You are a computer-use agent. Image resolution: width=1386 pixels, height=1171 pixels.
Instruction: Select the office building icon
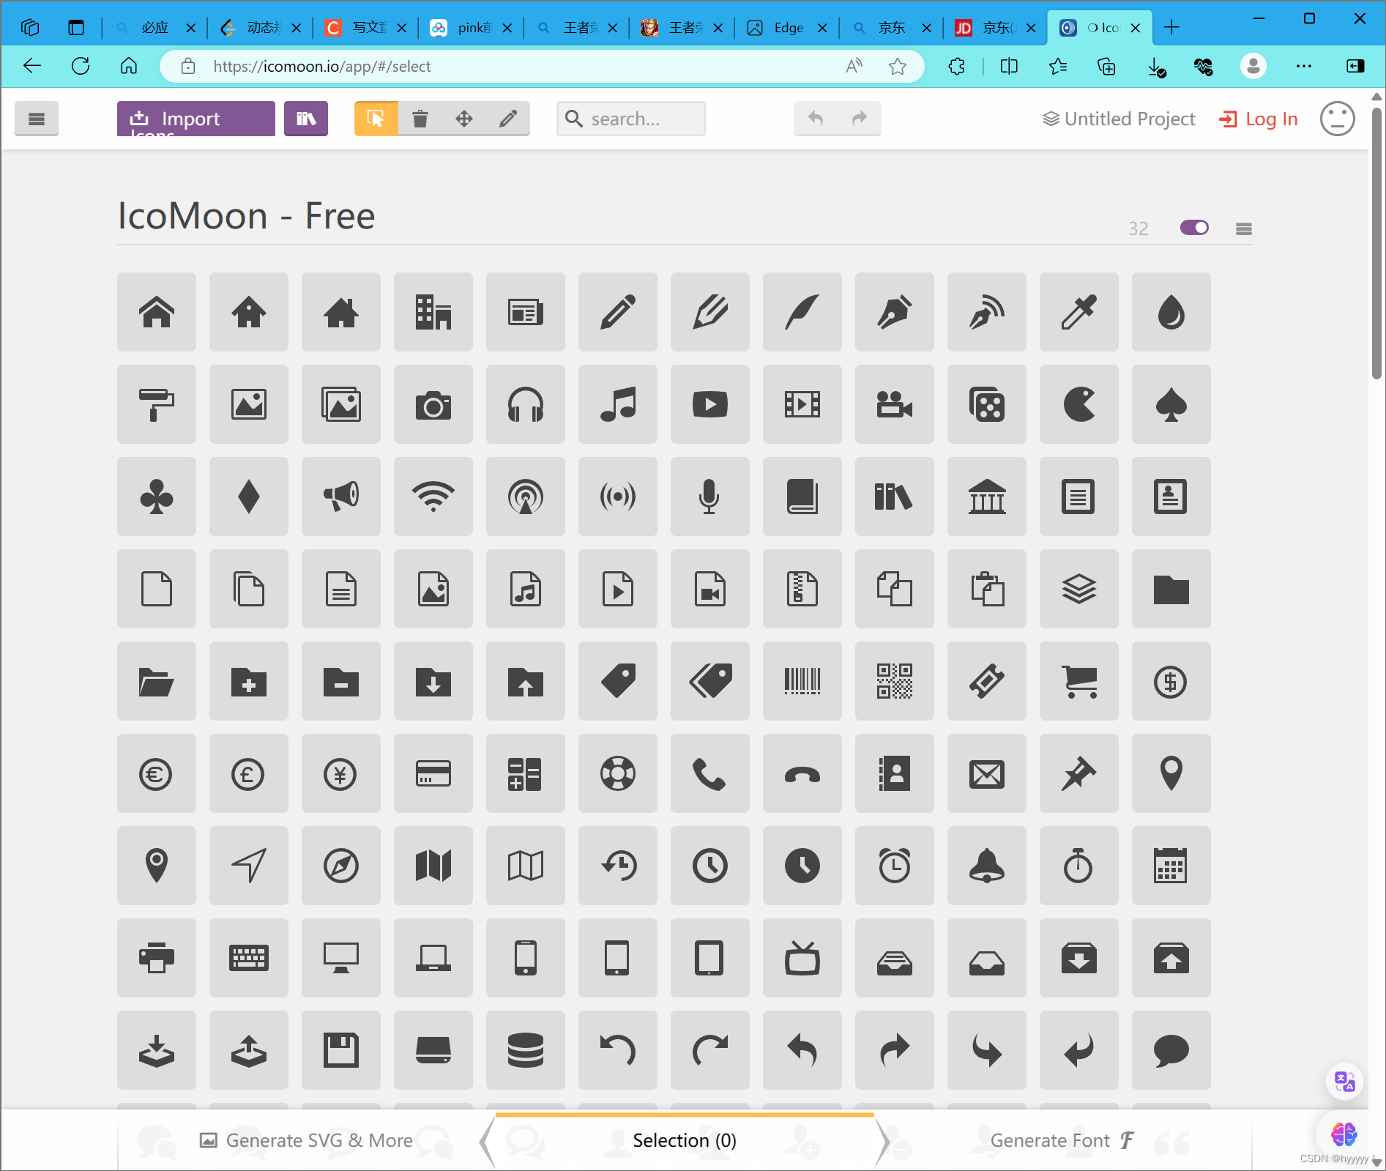tap(433, 312)
